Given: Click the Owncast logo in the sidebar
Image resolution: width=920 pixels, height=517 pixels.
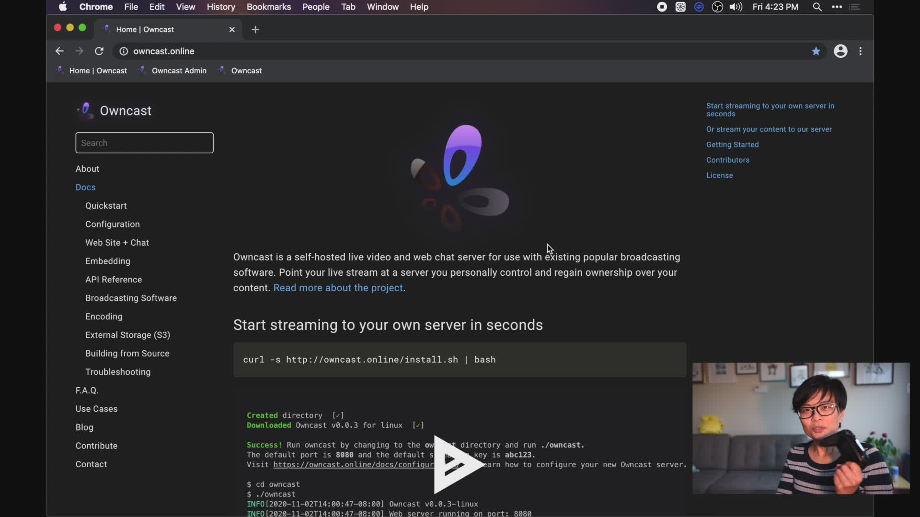Looking at the screenshot, I should tap(114, 111).
